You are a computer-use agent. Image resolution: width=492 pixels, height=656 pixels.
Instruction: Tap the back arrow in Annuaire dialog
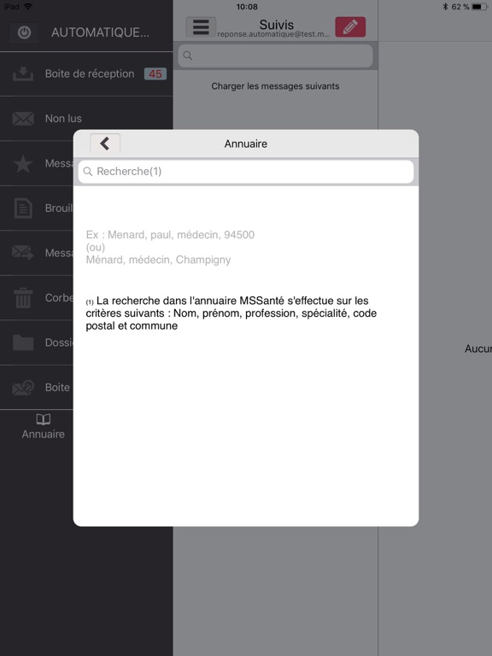105,143
